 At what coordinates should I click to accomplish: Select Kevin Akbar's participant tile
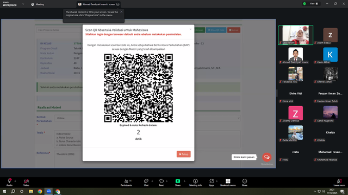(330, 54)
